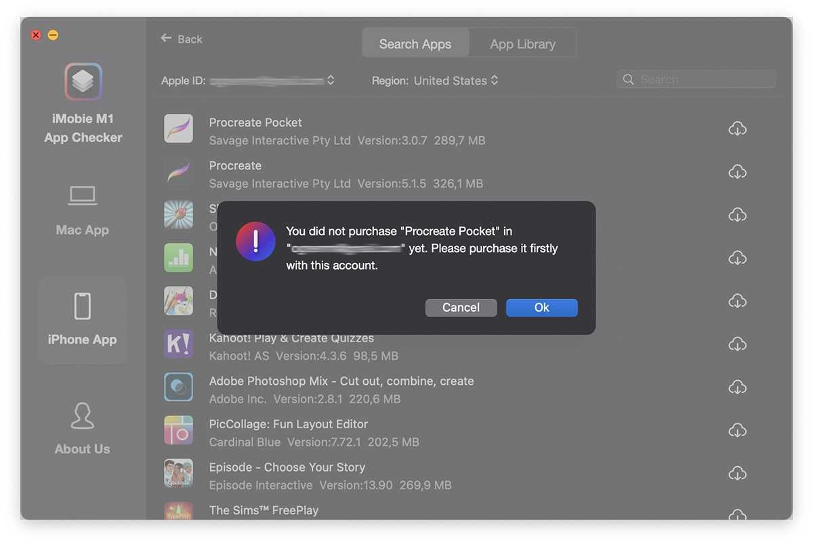Download the Procreate app via cloud icon
Image resolution: width=813 pixels, height=542 pixels.
[x=737, y=172]
